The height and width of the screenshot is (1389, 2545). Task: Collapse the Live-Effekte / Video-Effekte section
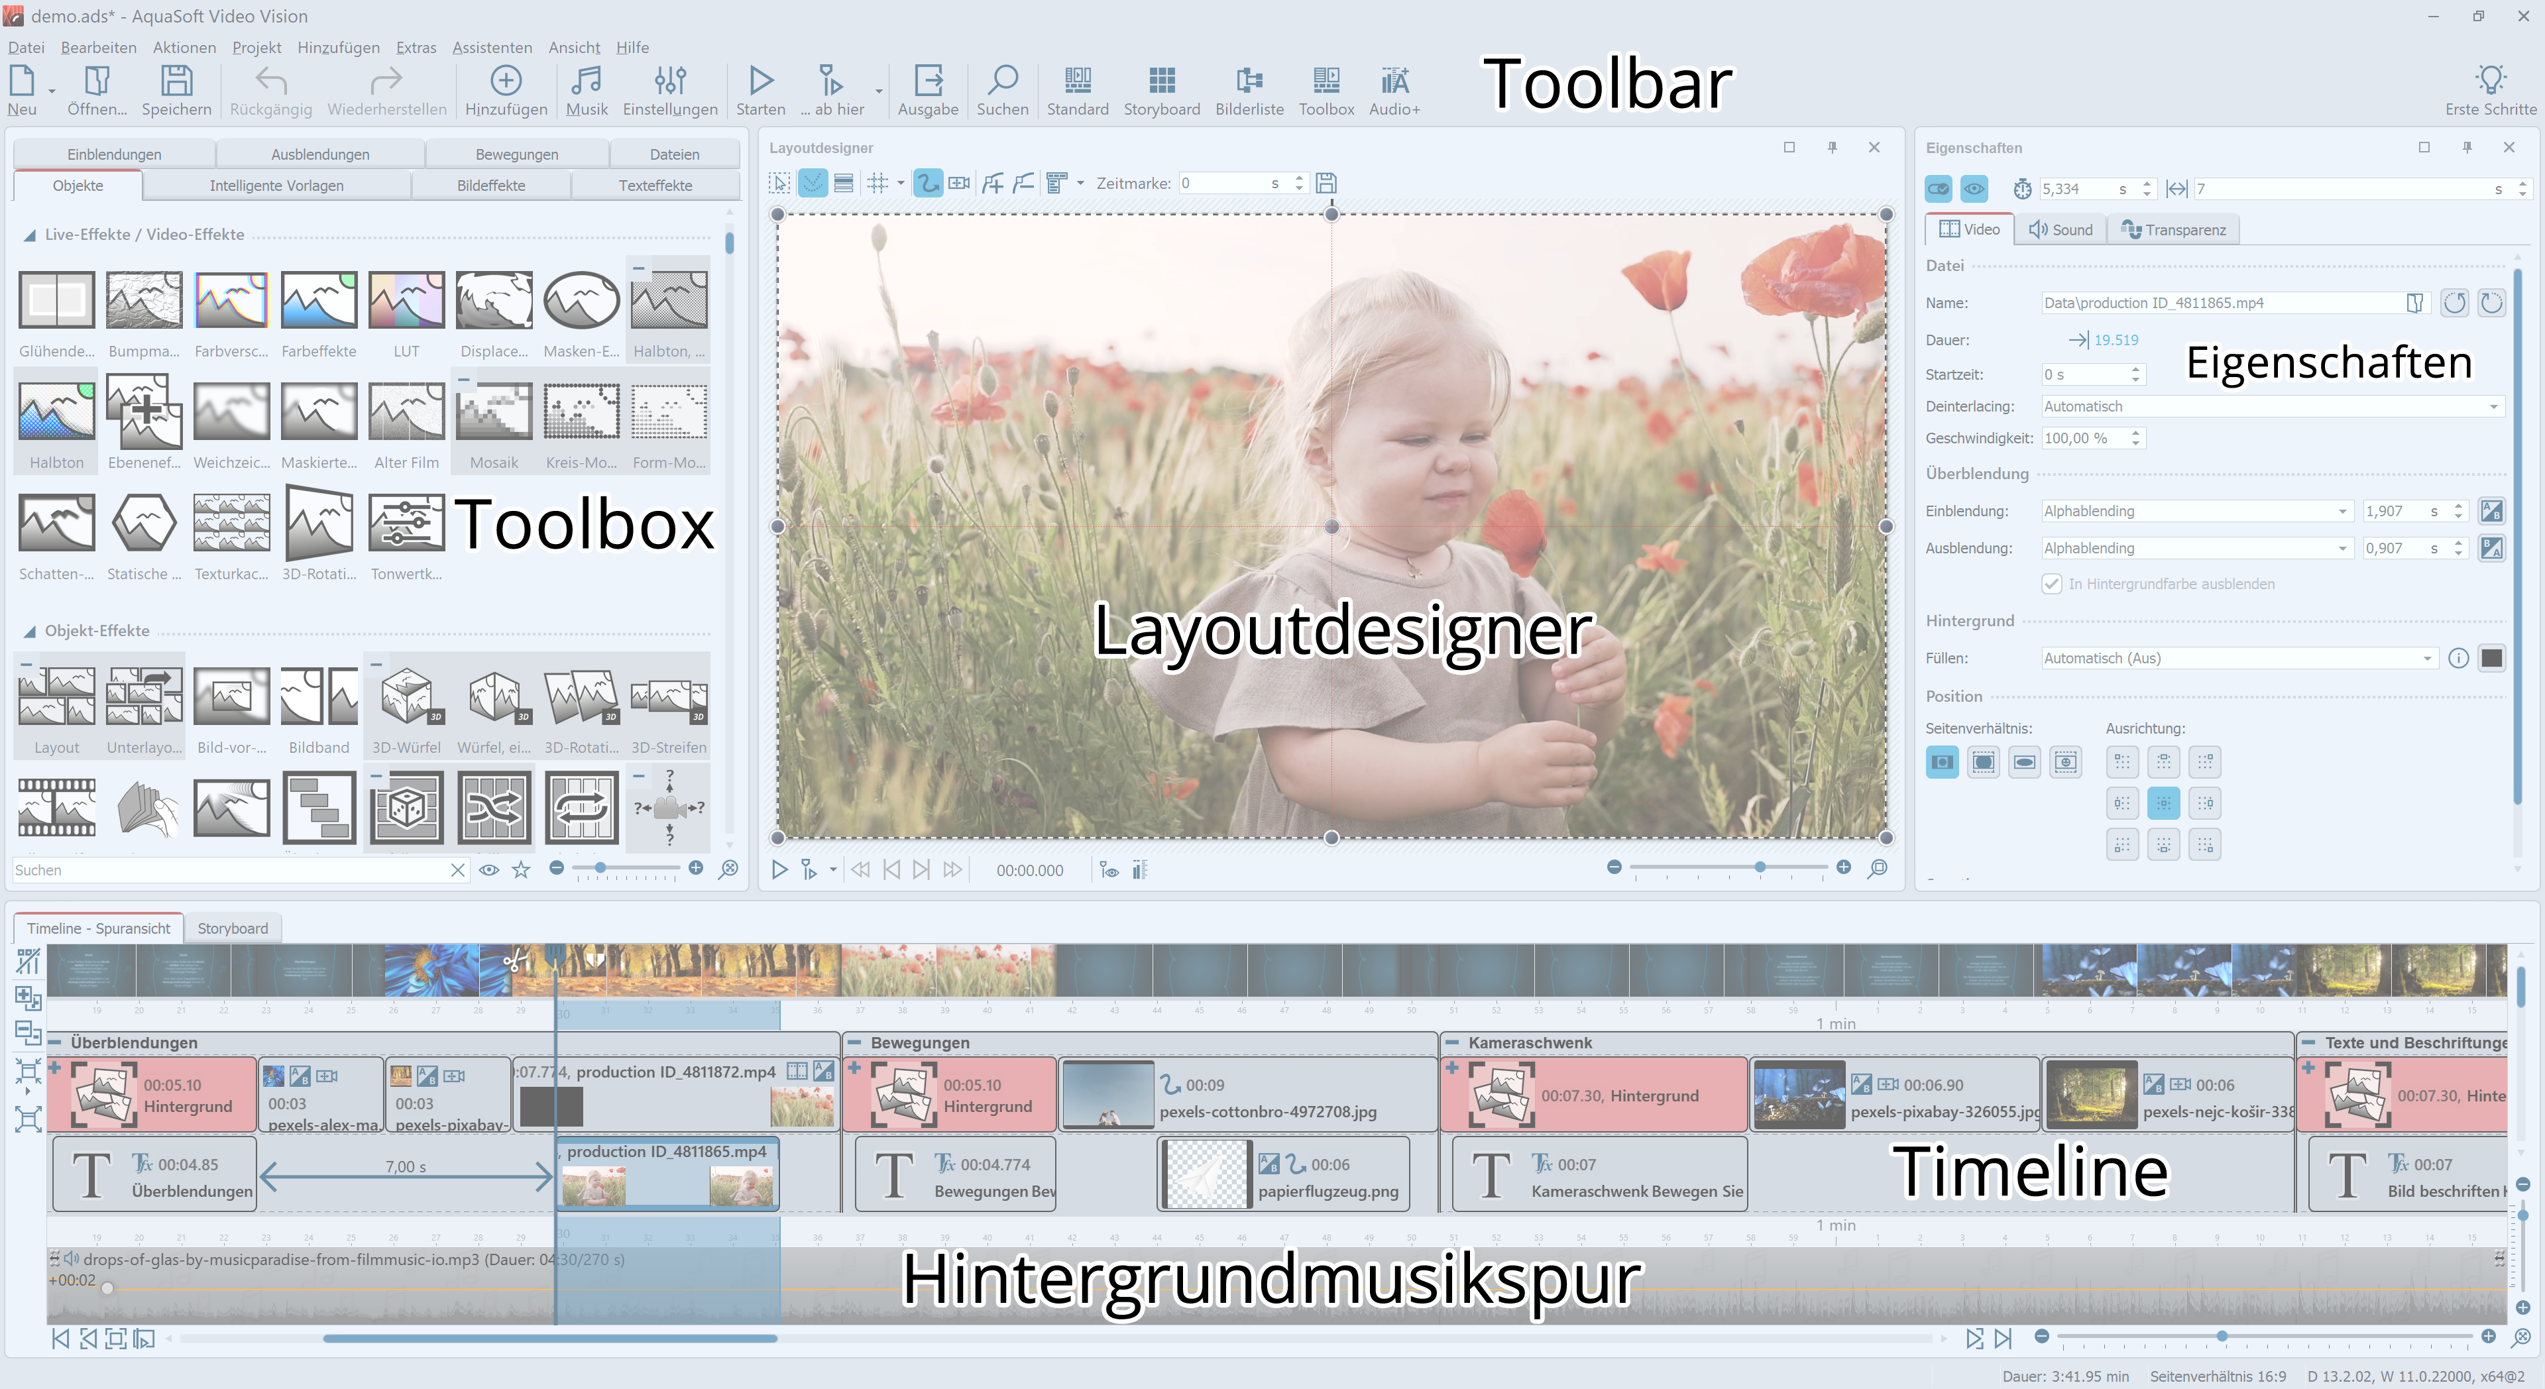click(x=30, y=235)
